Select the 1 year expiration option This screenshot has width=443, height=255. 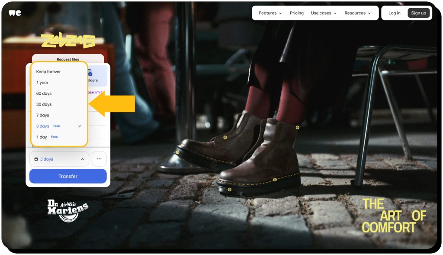(x=42, y=82)
